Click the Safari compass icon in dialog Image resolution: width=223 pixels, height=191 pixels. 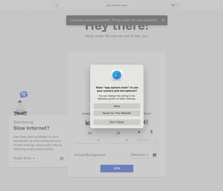pos(117,75)
